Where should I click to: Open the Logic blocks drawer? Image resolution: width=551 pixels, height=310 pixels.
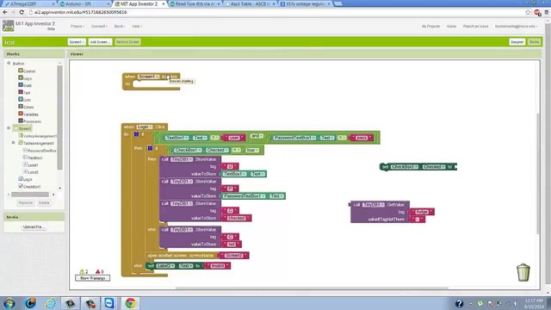coord(25,78)
